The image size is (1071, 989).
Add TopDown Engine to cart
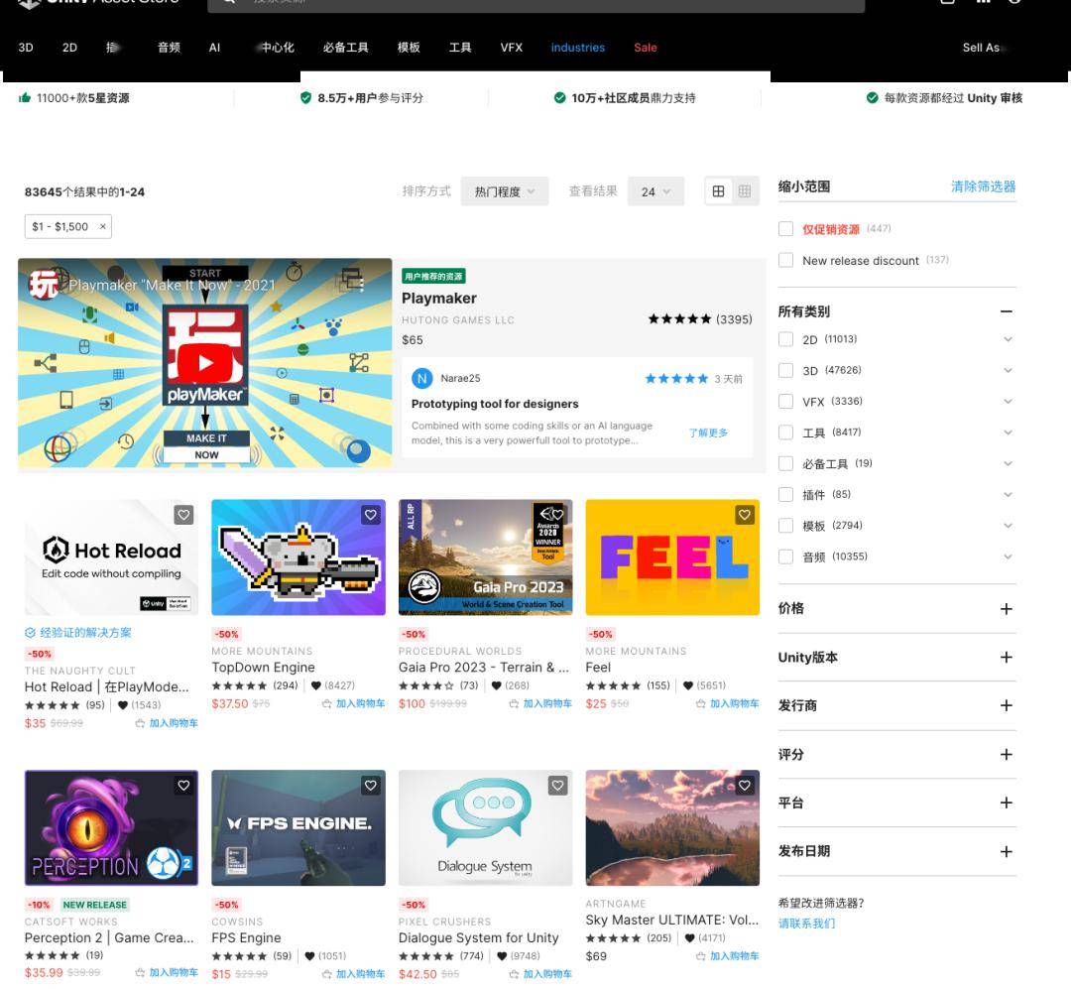(x=354, y=703)
